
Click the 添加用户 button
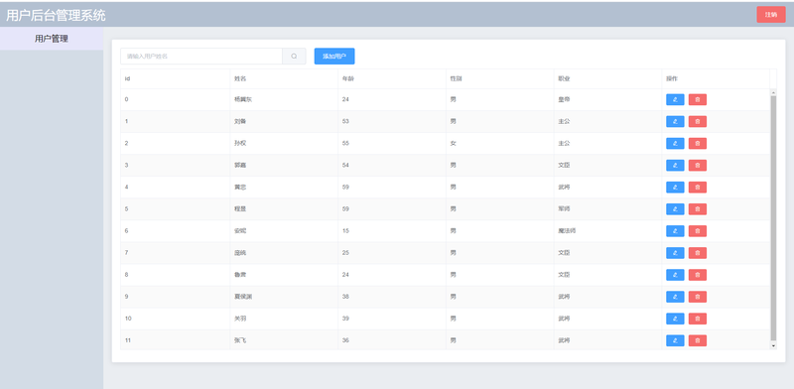click(334, 57)
